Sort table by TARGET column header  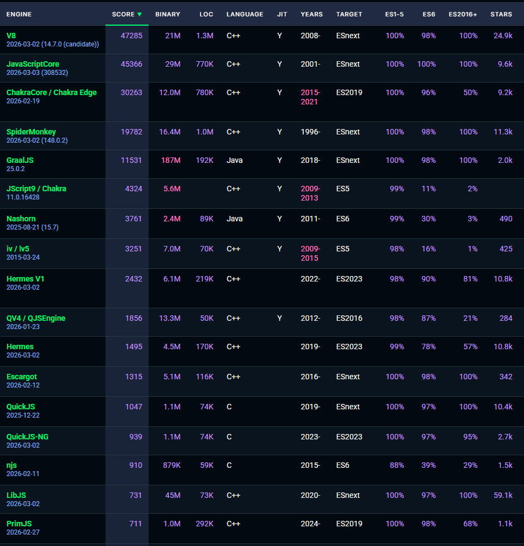click(349, 14)
